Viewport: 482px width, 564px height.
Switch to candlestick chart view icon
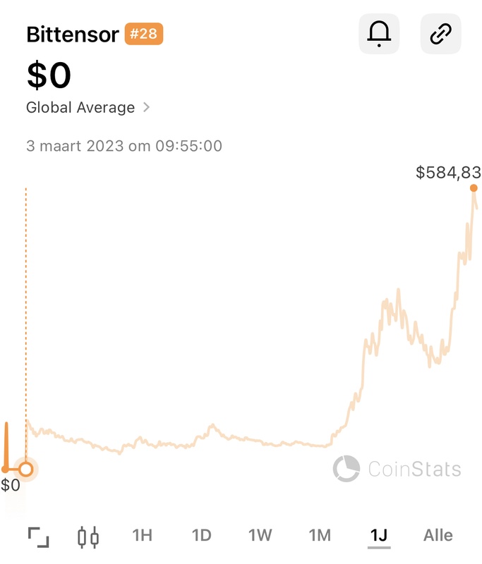click(88, 537)
